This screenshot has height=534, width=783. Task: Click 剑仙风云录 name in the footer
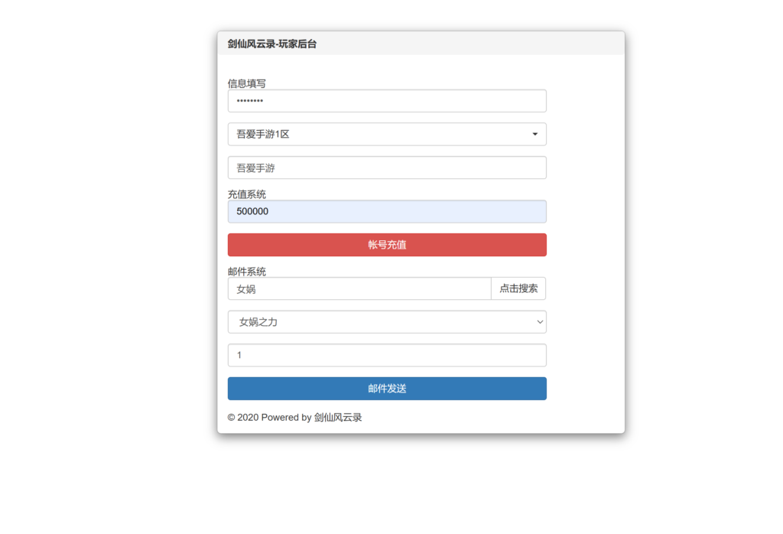(x=338, y=418)
